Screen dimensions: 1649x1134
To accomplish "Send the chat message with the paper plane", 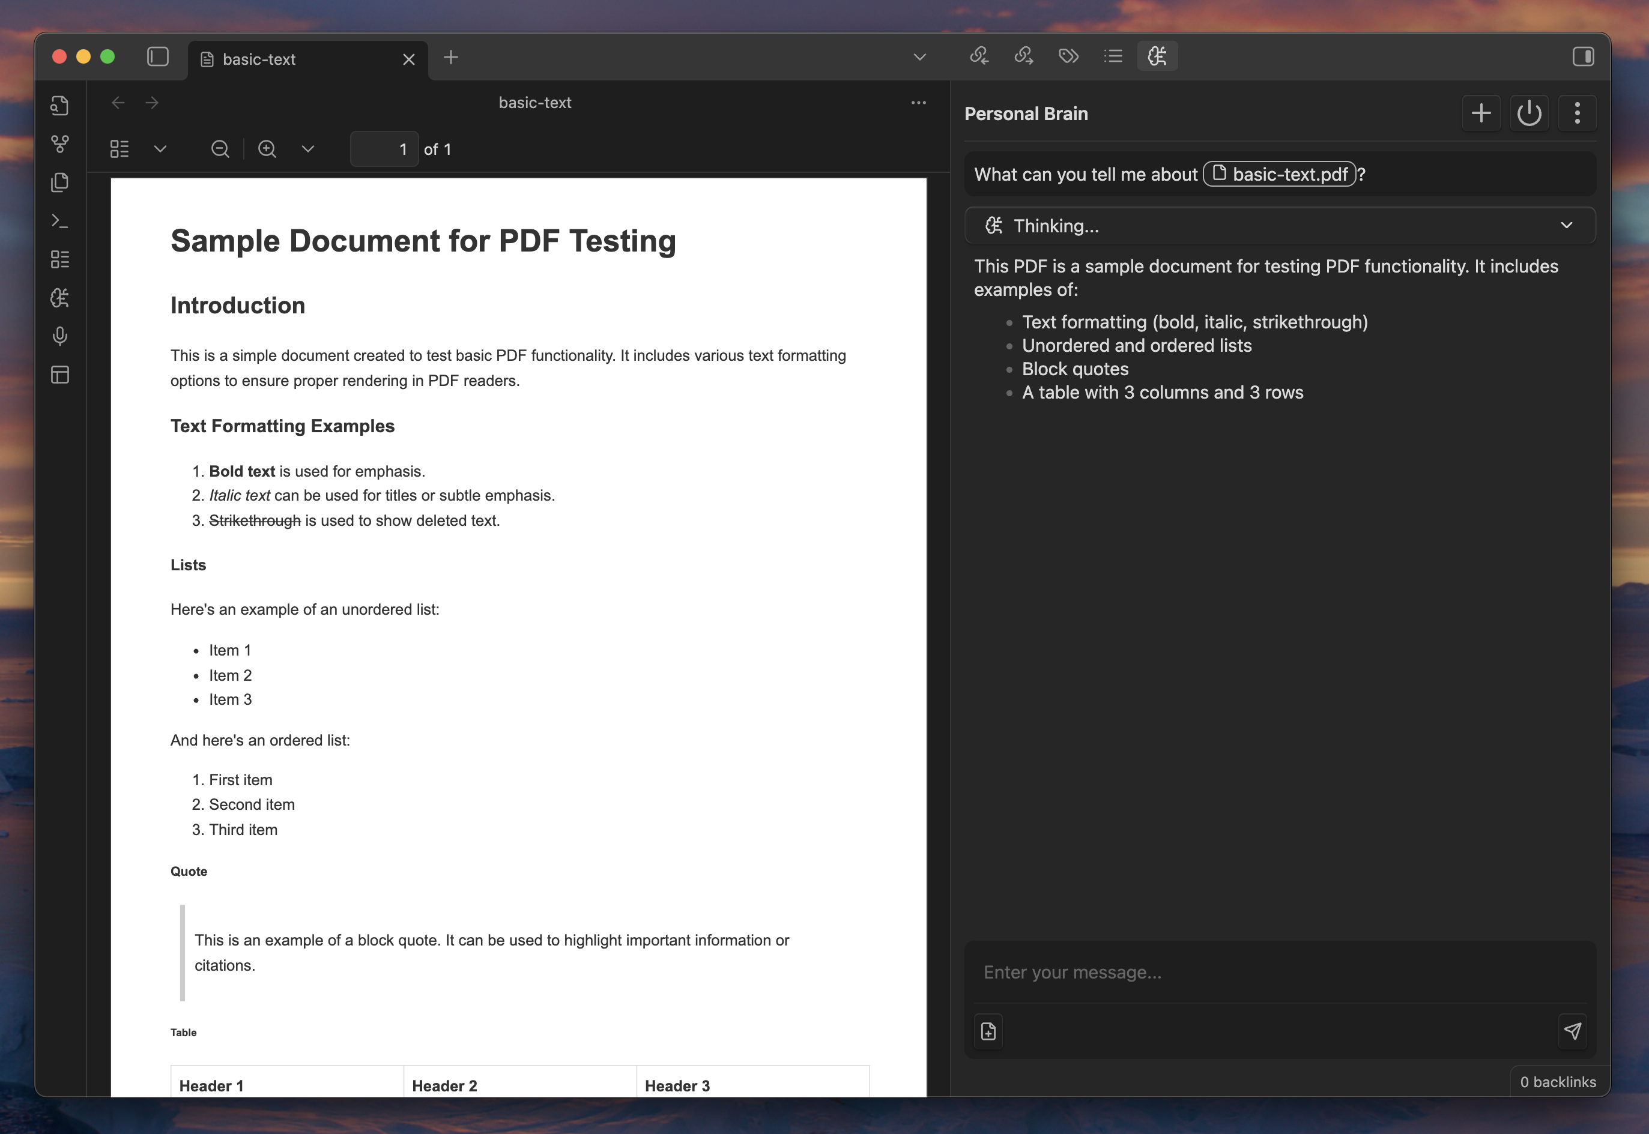I will click(x=1572, y=1031).
